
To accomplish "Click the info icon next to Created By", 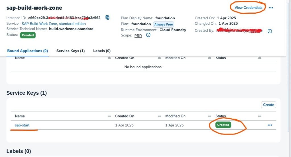I will 270,31.
